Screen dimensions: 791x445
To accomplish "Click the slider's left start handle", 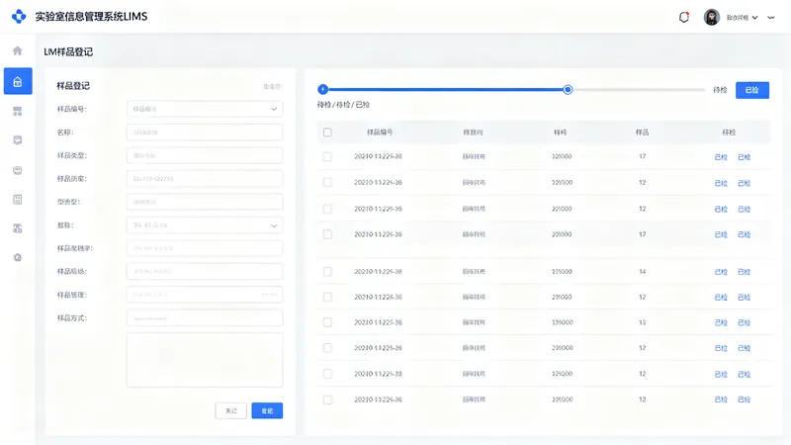I will (323, 89).
